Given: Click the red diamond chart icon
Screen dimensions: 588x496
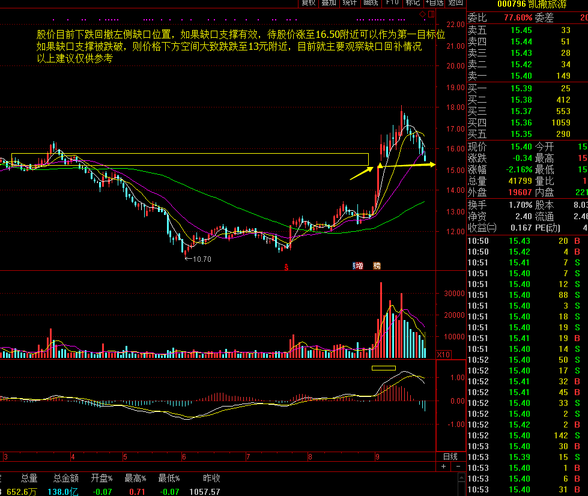Looking at the screenshot, I should pyautogui.click(x=423, y=14).
